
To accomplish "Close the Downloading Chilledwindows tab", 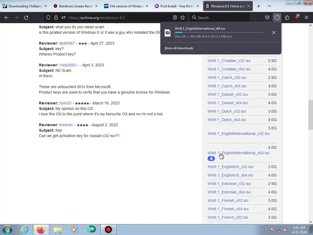I will tap(46, 6).
